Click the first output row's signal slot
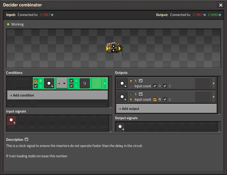This screenshot has width=227, height=175. click(122, 83)
